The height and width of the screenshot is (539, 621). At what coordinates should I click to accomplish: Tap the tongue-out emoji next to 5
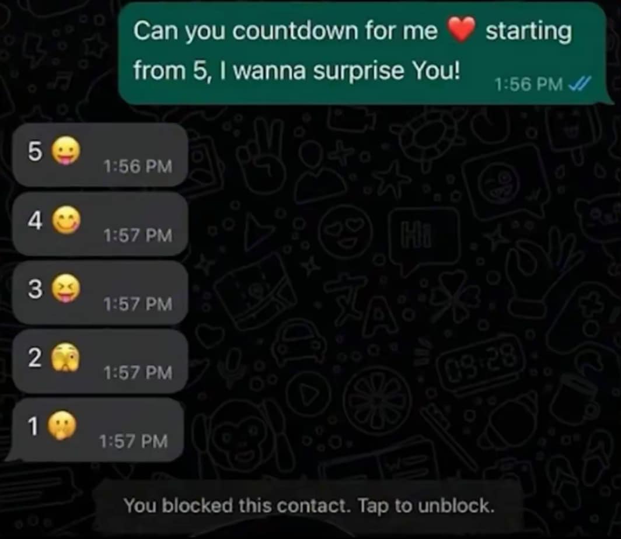tap(66, 150)
